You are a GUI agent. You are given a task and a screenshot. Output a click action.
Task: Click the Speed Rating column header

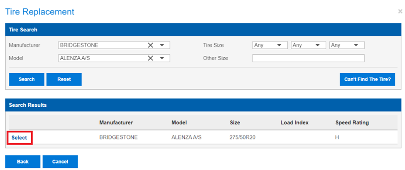pos(352,123)
